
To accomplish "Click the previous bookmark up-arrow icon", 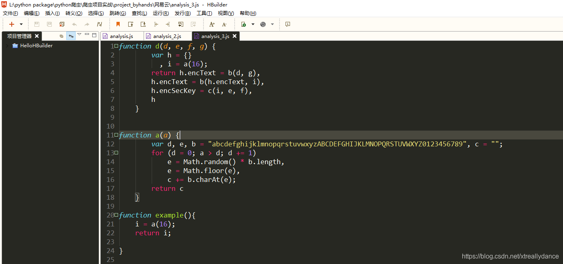I will [131, 24].
